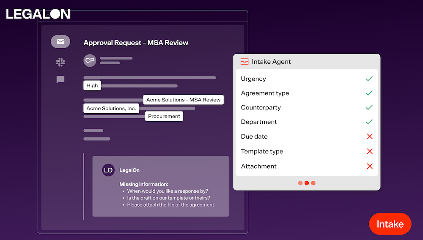Click the green checkmark beside Agreement type
423x240 pixels.
coord(369,93)
